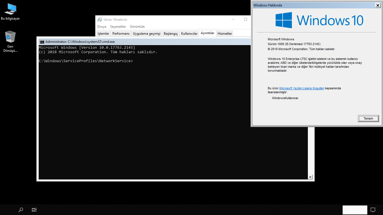Click the Windows 10 logo in Windows Hakkında

[x=319, y=20]
